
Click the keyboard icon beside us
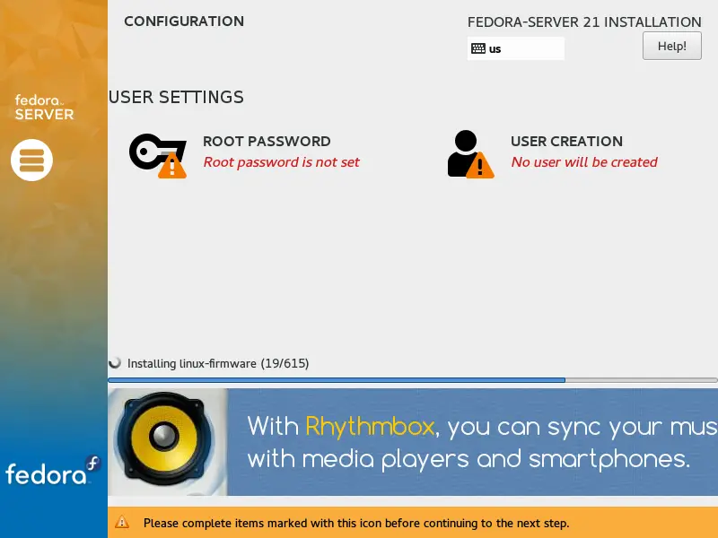(x=478, y=48)
